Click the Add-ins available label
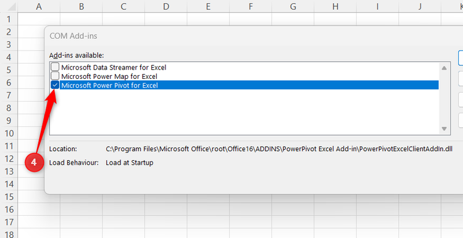463x238 pixels. tap(77, 55)
